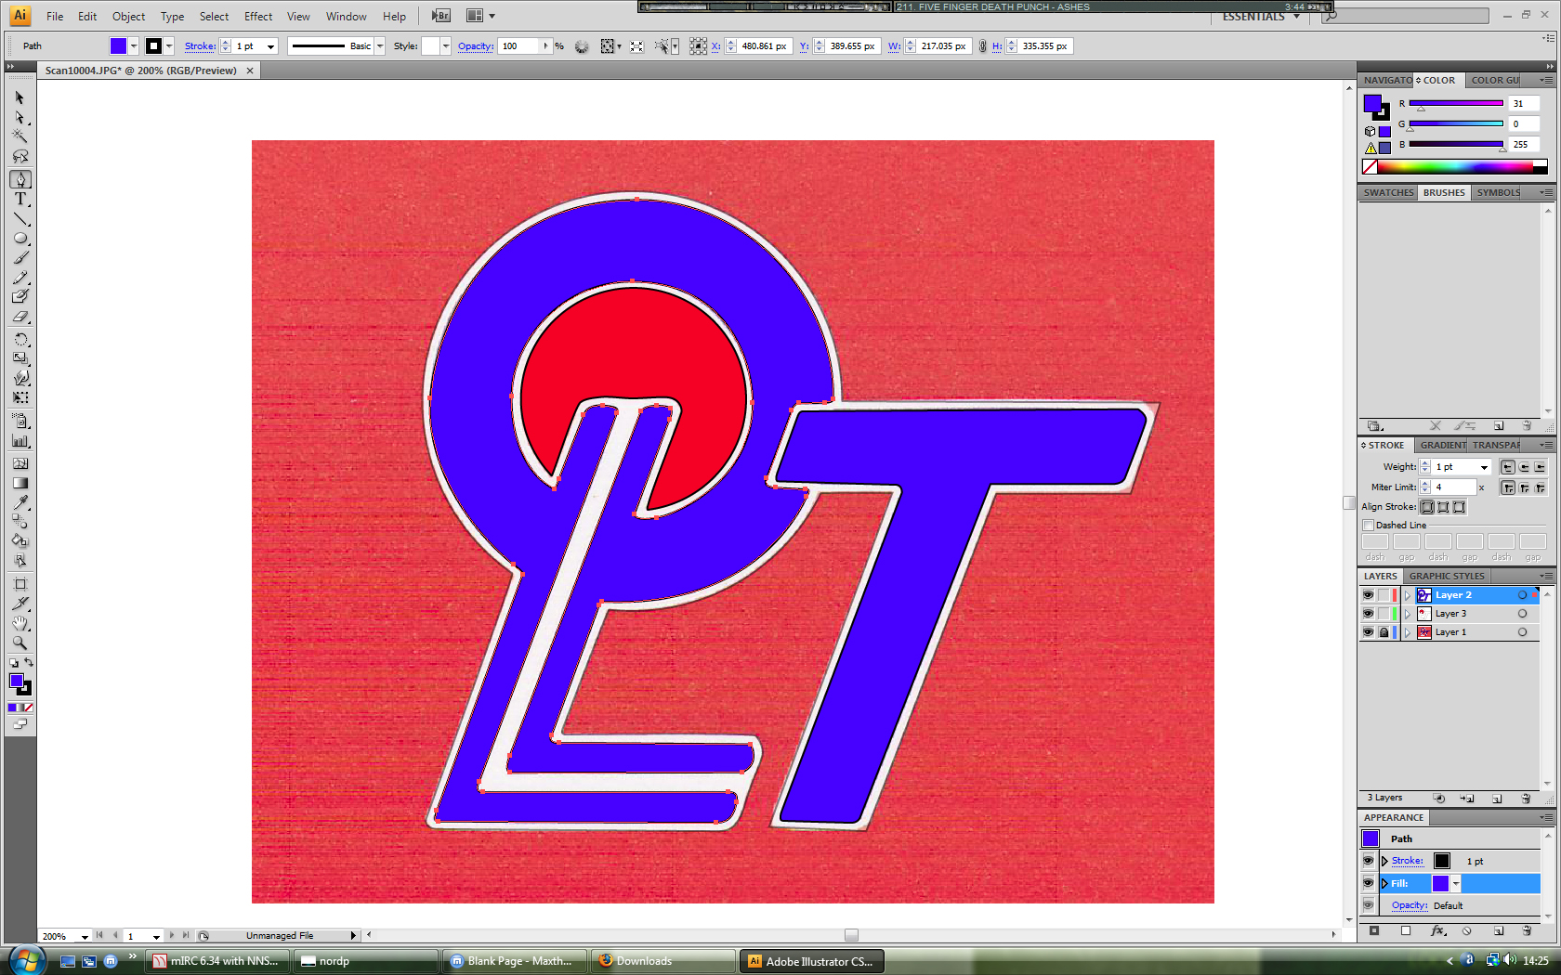Toggle Fill visibility in Appearance panel
The image size is (1561, 975).
pyautogui.click(x=1368, y=883)
